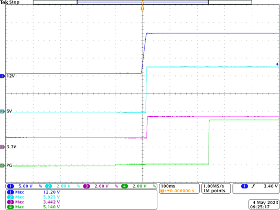
Task: Click the blue trigger level arrow on right edge
Action: pyautogui.click(x=277, y=64)
